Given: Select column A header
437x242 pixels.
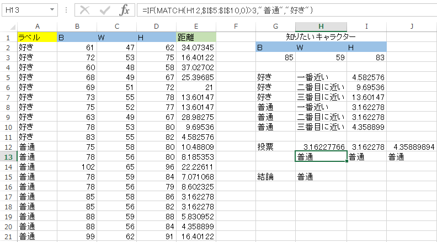Looking at the screenshot, I should point(38,27).
